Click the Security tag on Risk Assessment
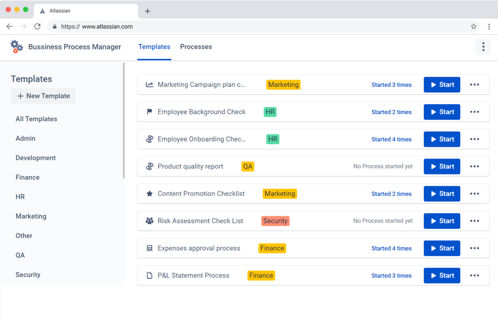Screen dimensions: 498x330 [275, 221]
